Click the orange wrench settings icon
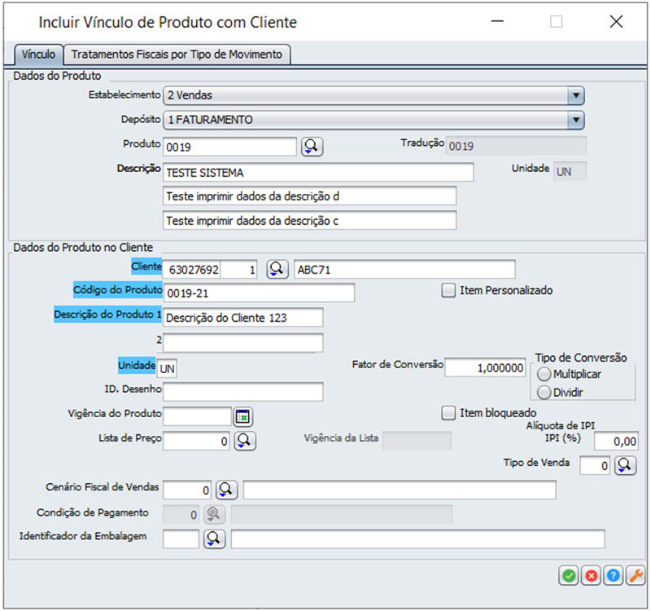 635,576
